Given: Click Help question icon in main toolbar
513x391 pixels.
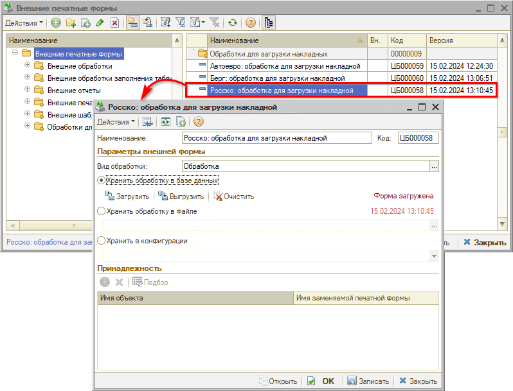Looking at the screenshot, I should click(x=251, y=23).
